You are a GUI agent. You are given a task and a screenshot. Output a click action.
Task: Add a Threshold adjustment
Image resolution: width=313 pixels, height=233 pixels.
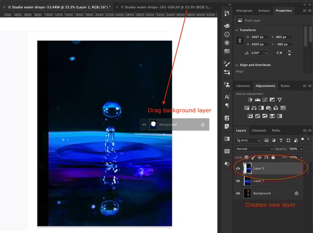click(x=265, y=116)
